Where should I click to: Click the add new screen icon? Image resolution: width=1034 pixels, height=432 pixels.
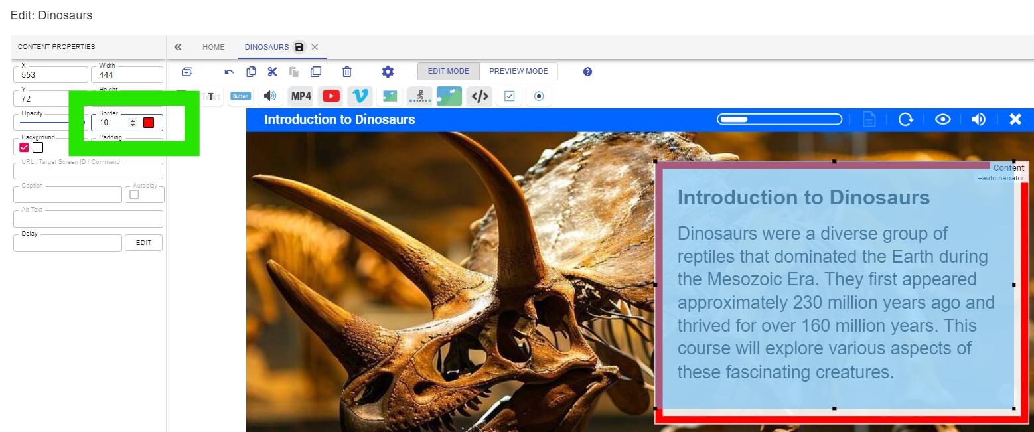187,72
